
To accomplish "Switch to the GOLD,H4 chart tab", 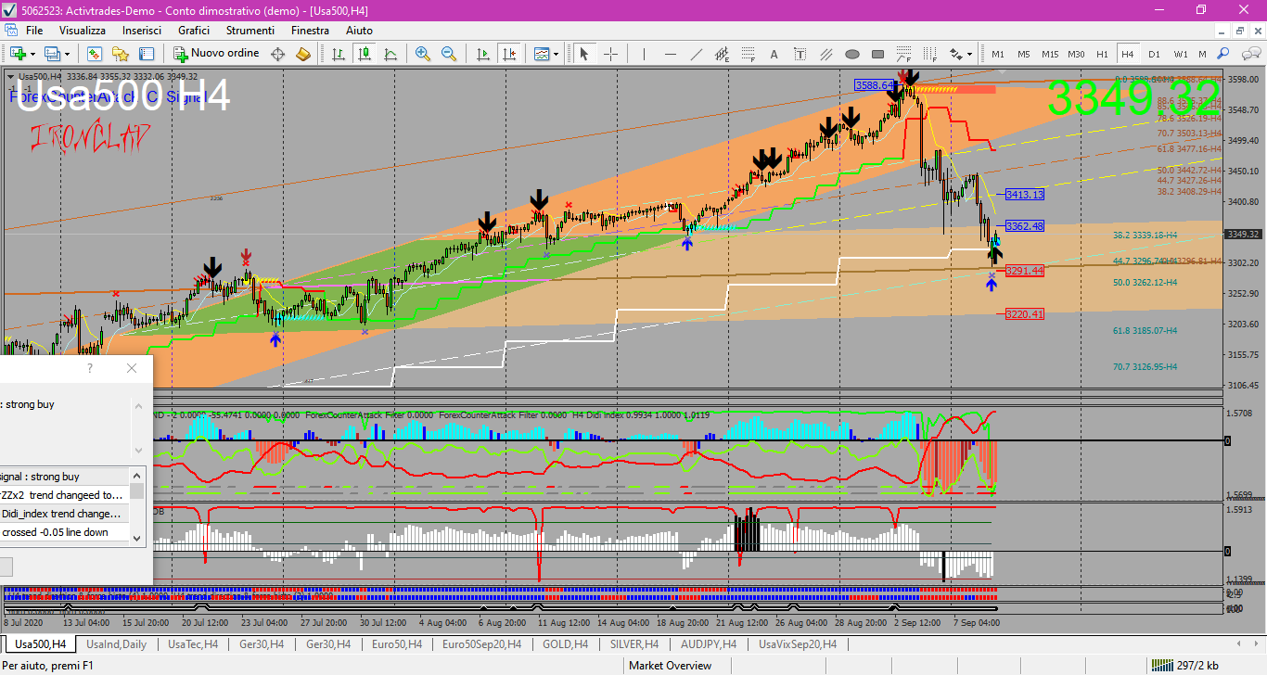I will click(x=564, y=643).
